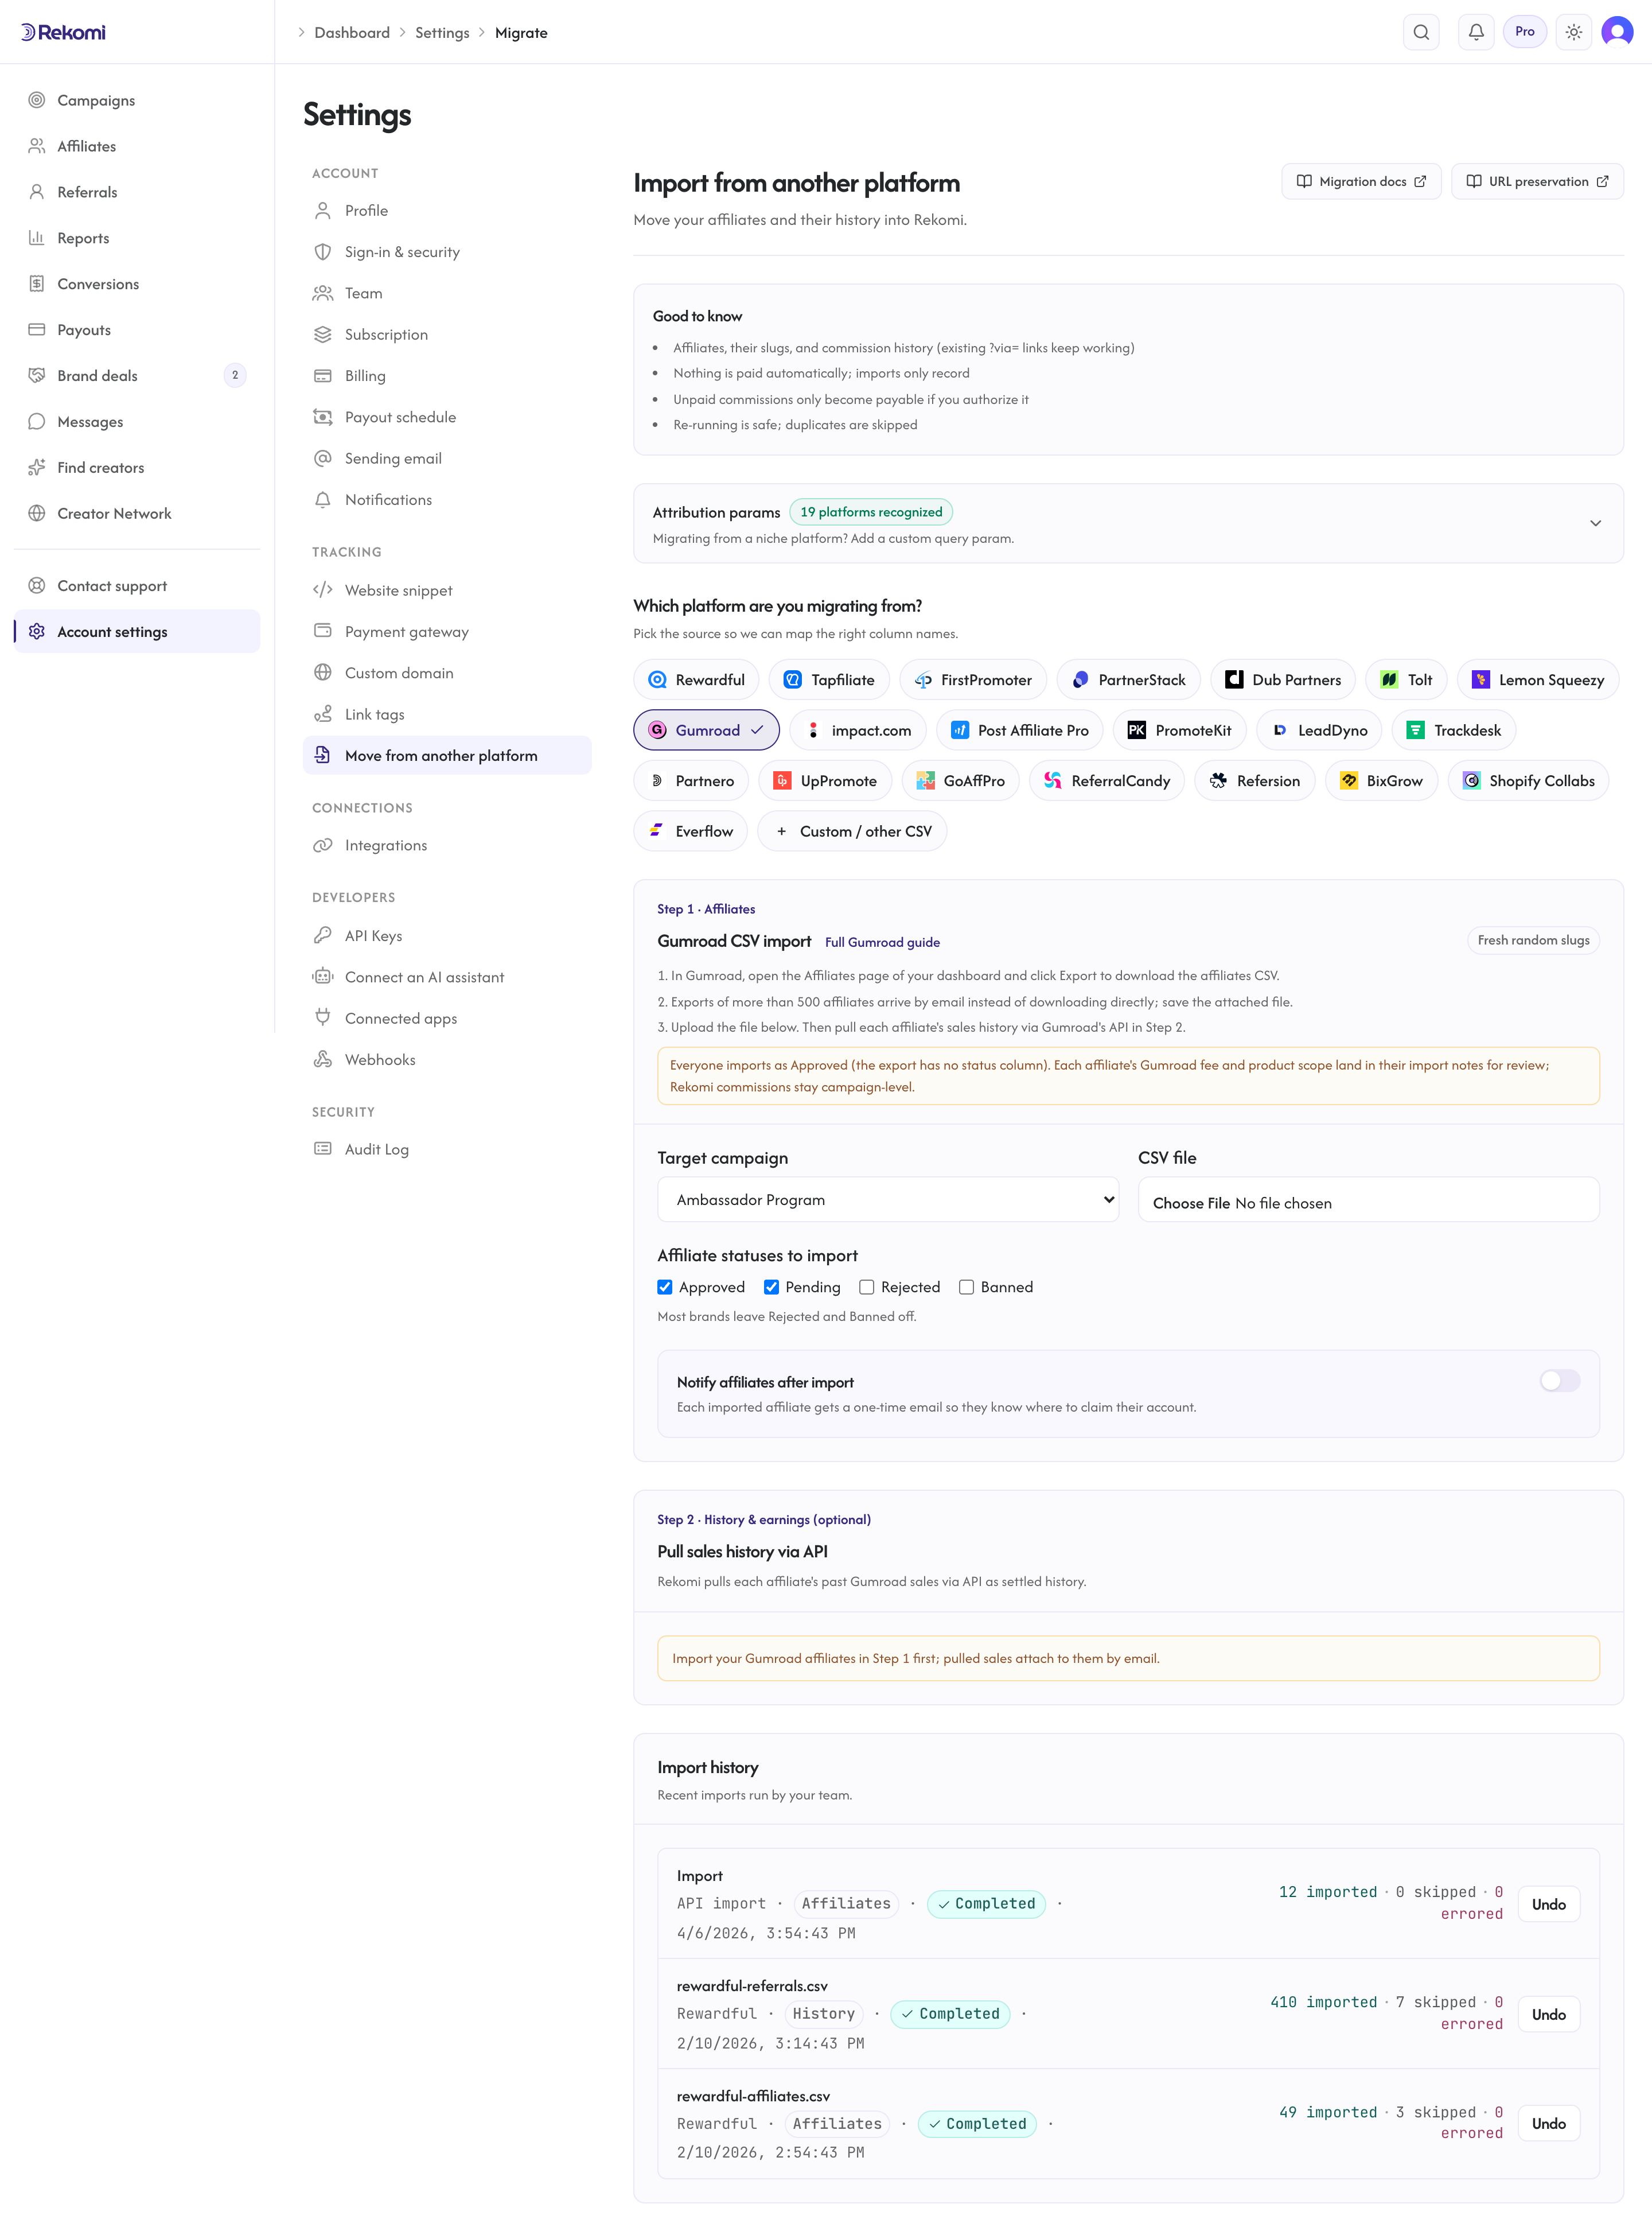The width and height of the screenshot is (1652, 2231).
Task: Open the user avatar menu
Action: (x=1617, y=32)
